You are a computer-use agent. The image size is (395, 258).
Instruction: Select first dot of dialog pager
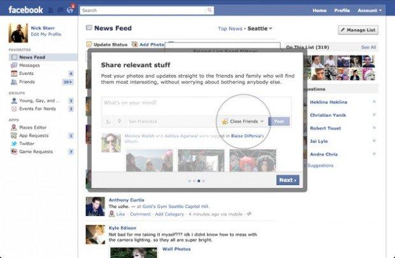(189, 181)
